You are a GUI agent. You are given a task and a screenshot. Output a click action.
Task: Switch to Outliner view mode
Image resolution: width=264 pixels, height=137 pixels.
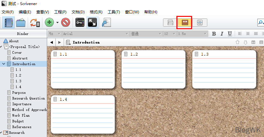click(200, 23)
